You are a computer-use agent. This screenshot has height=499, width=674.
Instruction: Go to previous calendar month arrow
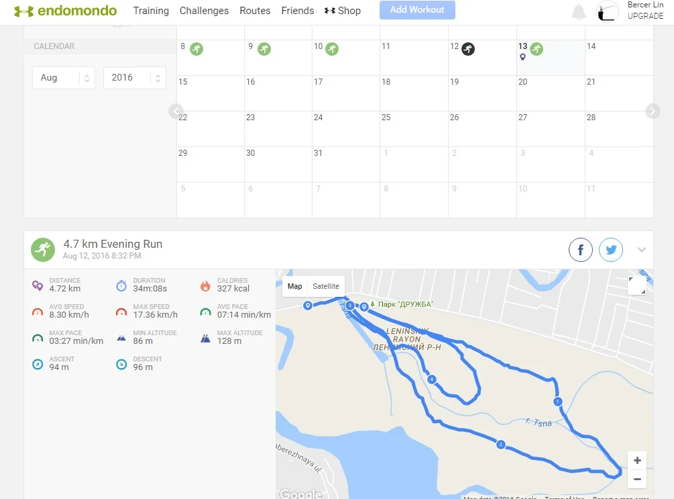[176, 111]
